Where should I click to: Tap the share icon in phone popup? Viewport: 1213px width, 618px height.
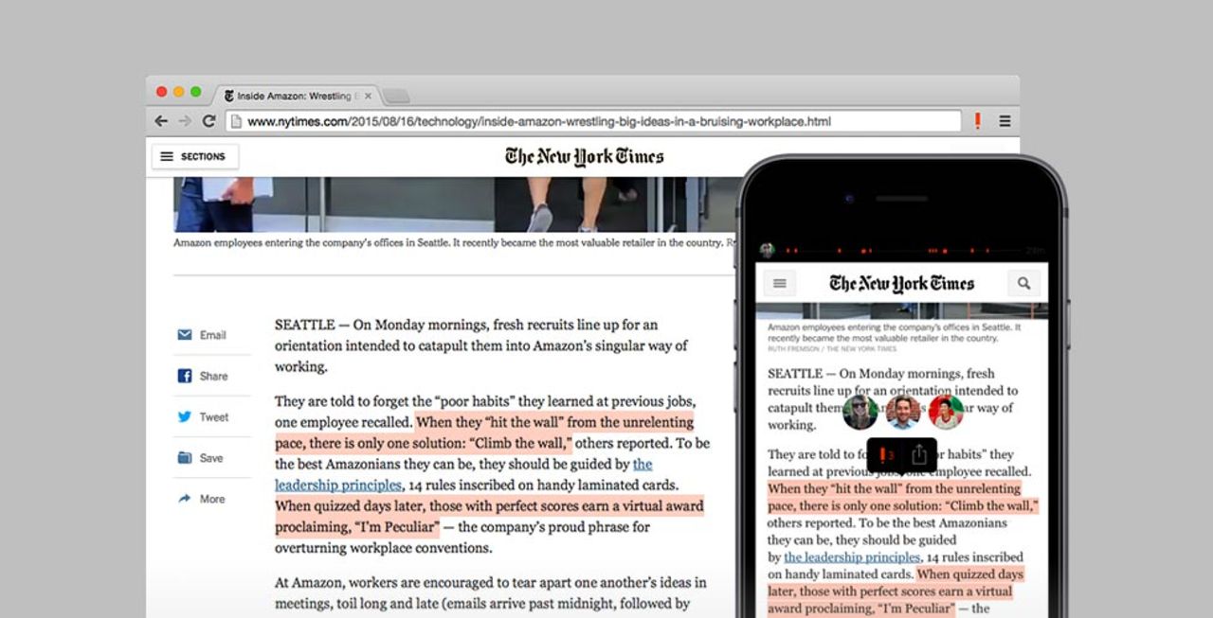[x=918, y=455]
